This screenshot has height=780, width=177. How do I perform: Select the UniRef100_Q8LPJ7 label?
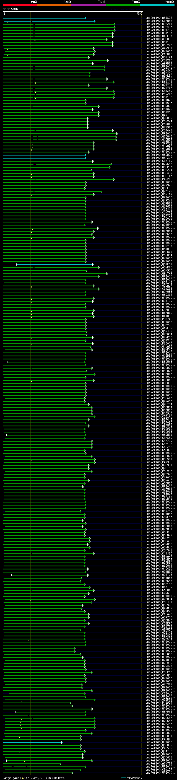159,167
